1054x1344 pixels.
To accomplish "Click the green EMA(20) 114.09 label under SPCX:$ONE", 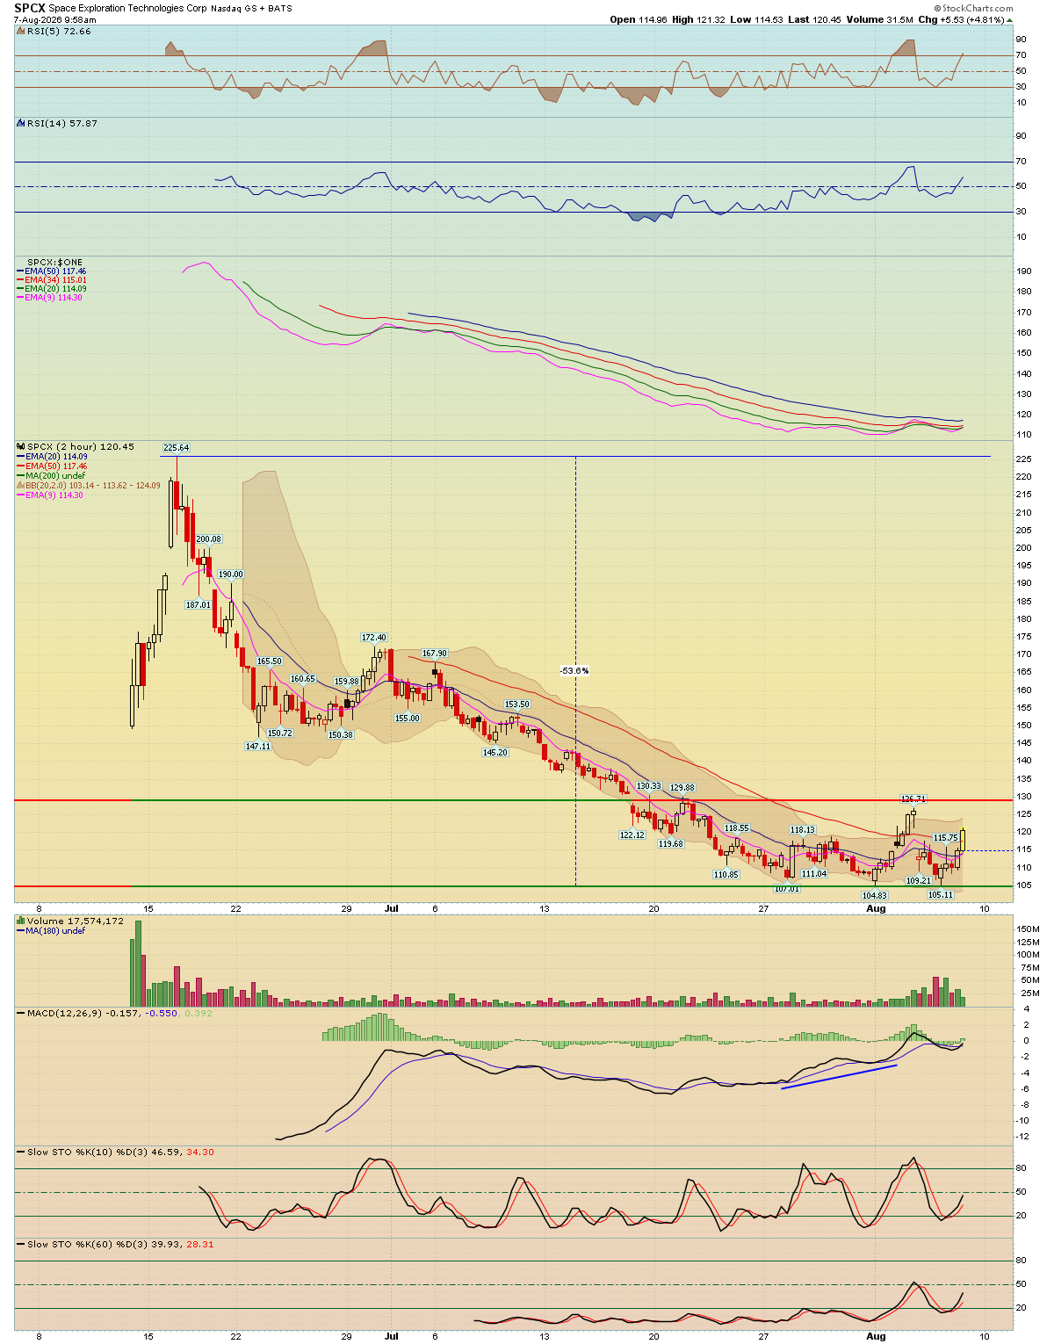I will click(55, 289).
